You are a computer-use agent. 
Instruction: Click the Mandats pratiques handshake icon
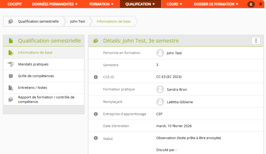click(11, 64)
